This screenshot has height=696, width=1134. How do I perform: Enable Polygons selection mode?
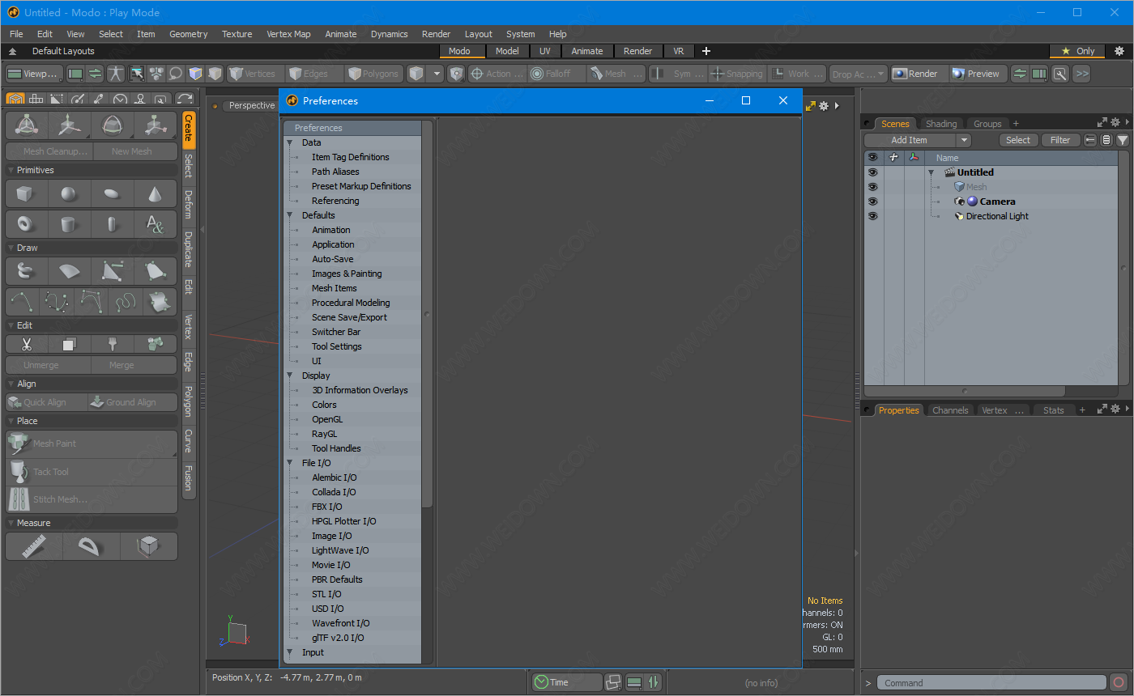point(373,74)
